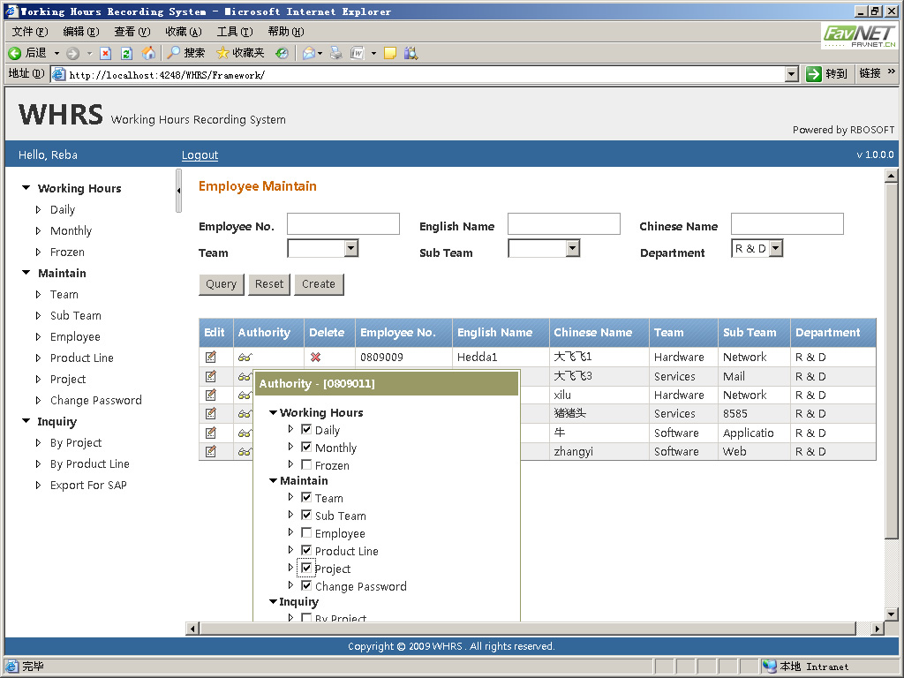
Task: Click the English Name input field
Action: (x=564, y=223)
